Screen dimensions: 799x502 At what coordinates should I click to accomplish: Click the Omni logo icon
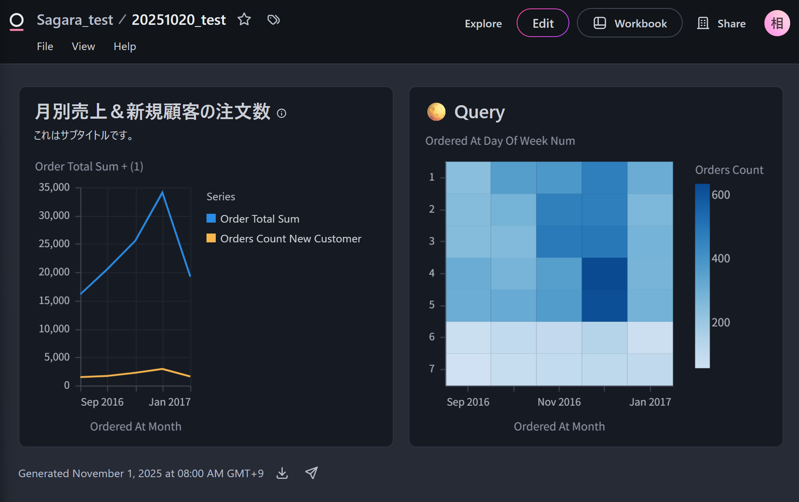click(17, 21)
